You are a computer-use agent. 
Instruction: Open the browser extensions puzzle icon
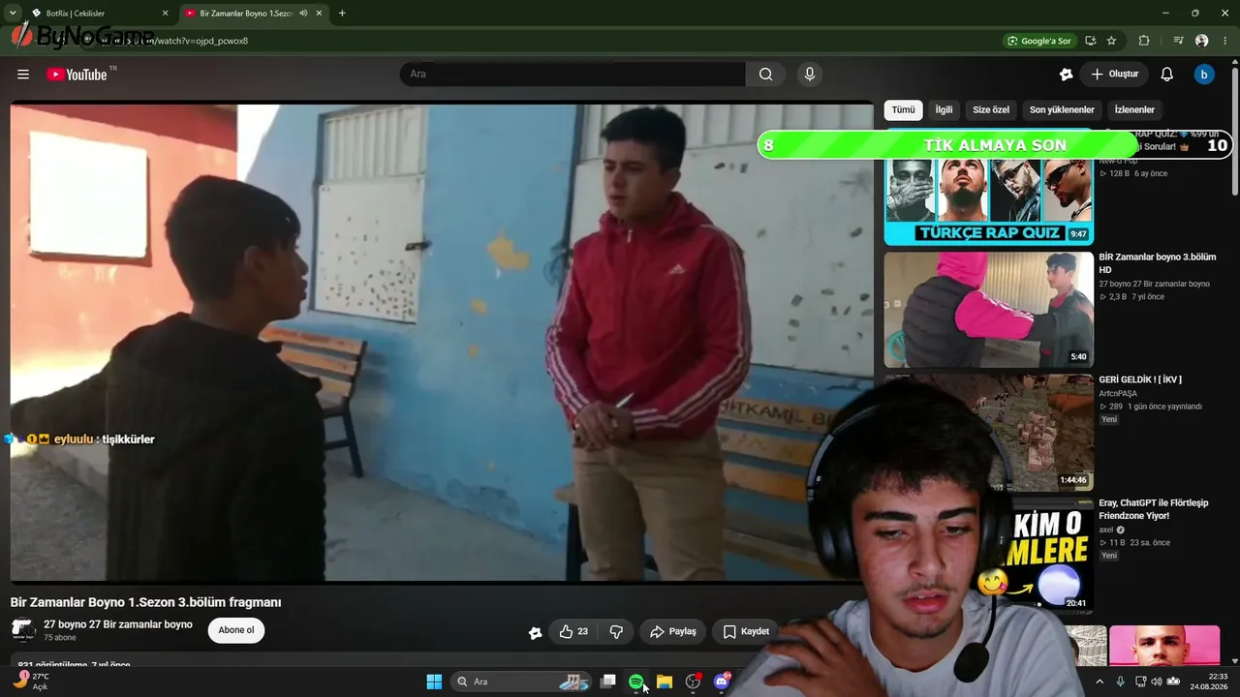click(x=1144, y=41)
